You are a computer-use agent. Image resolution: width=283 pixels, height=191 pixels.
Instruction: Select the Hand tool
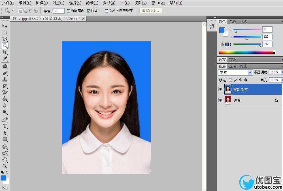5,160
